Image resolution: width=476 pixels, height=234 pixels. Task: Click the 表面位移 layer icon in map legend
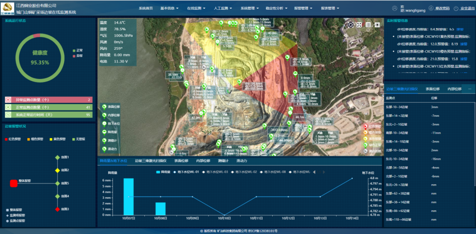(104, 107)
